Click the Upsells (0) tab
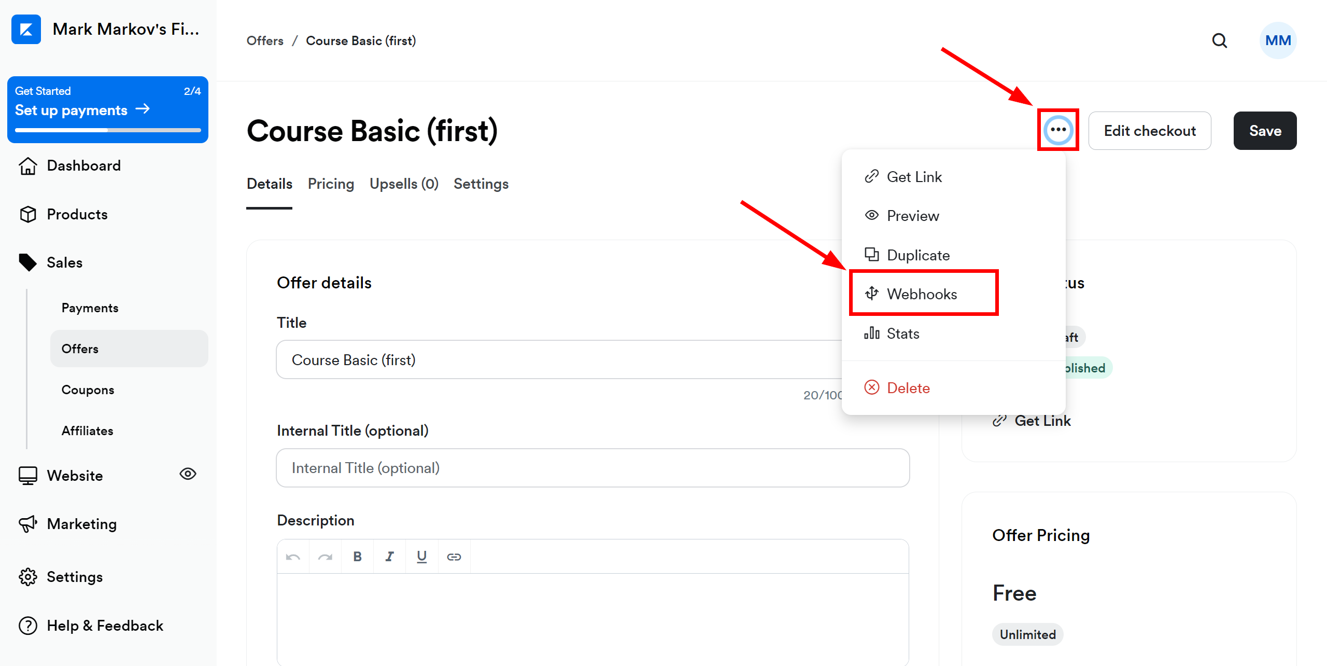 point(403,184)
